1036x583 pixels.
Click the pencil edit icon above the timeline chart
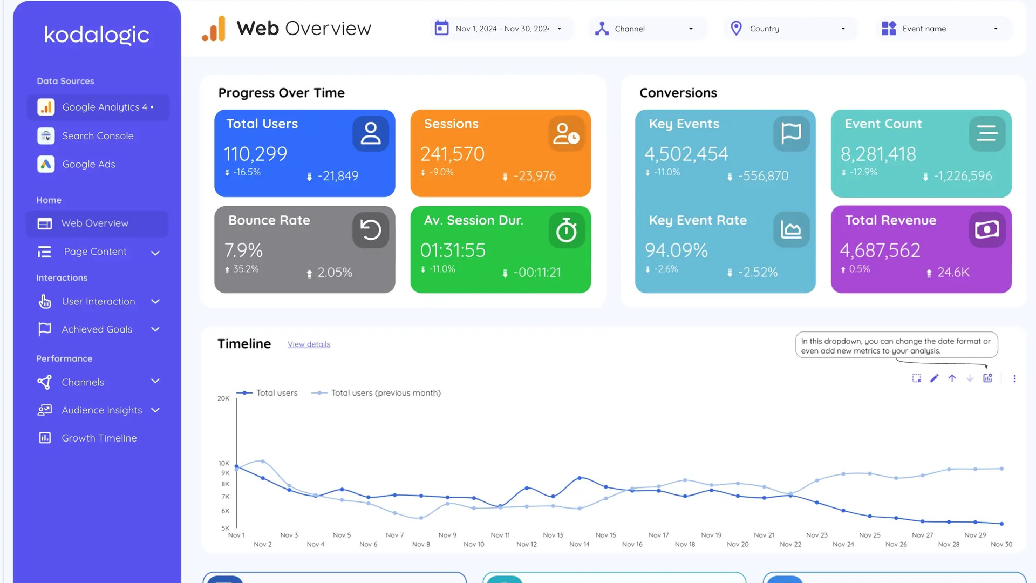click(935, 378)
